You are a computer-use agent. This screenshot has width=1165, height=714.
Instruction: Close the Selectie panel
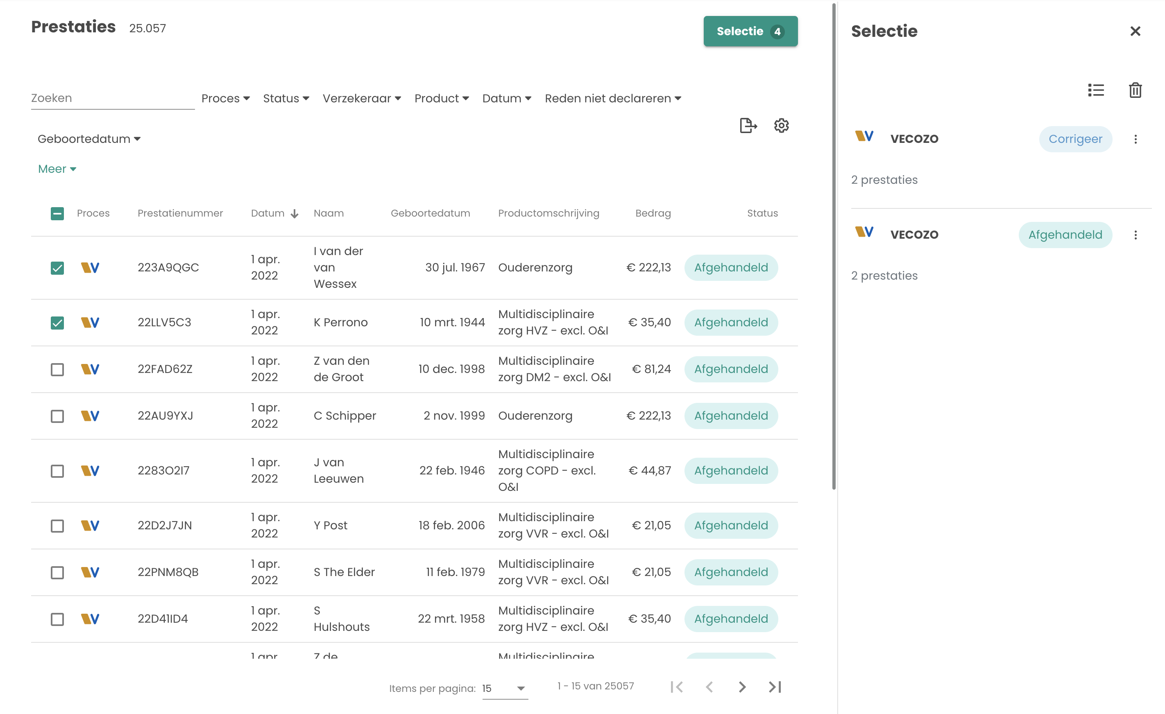pyautogui.click(x=1135, y=31)
